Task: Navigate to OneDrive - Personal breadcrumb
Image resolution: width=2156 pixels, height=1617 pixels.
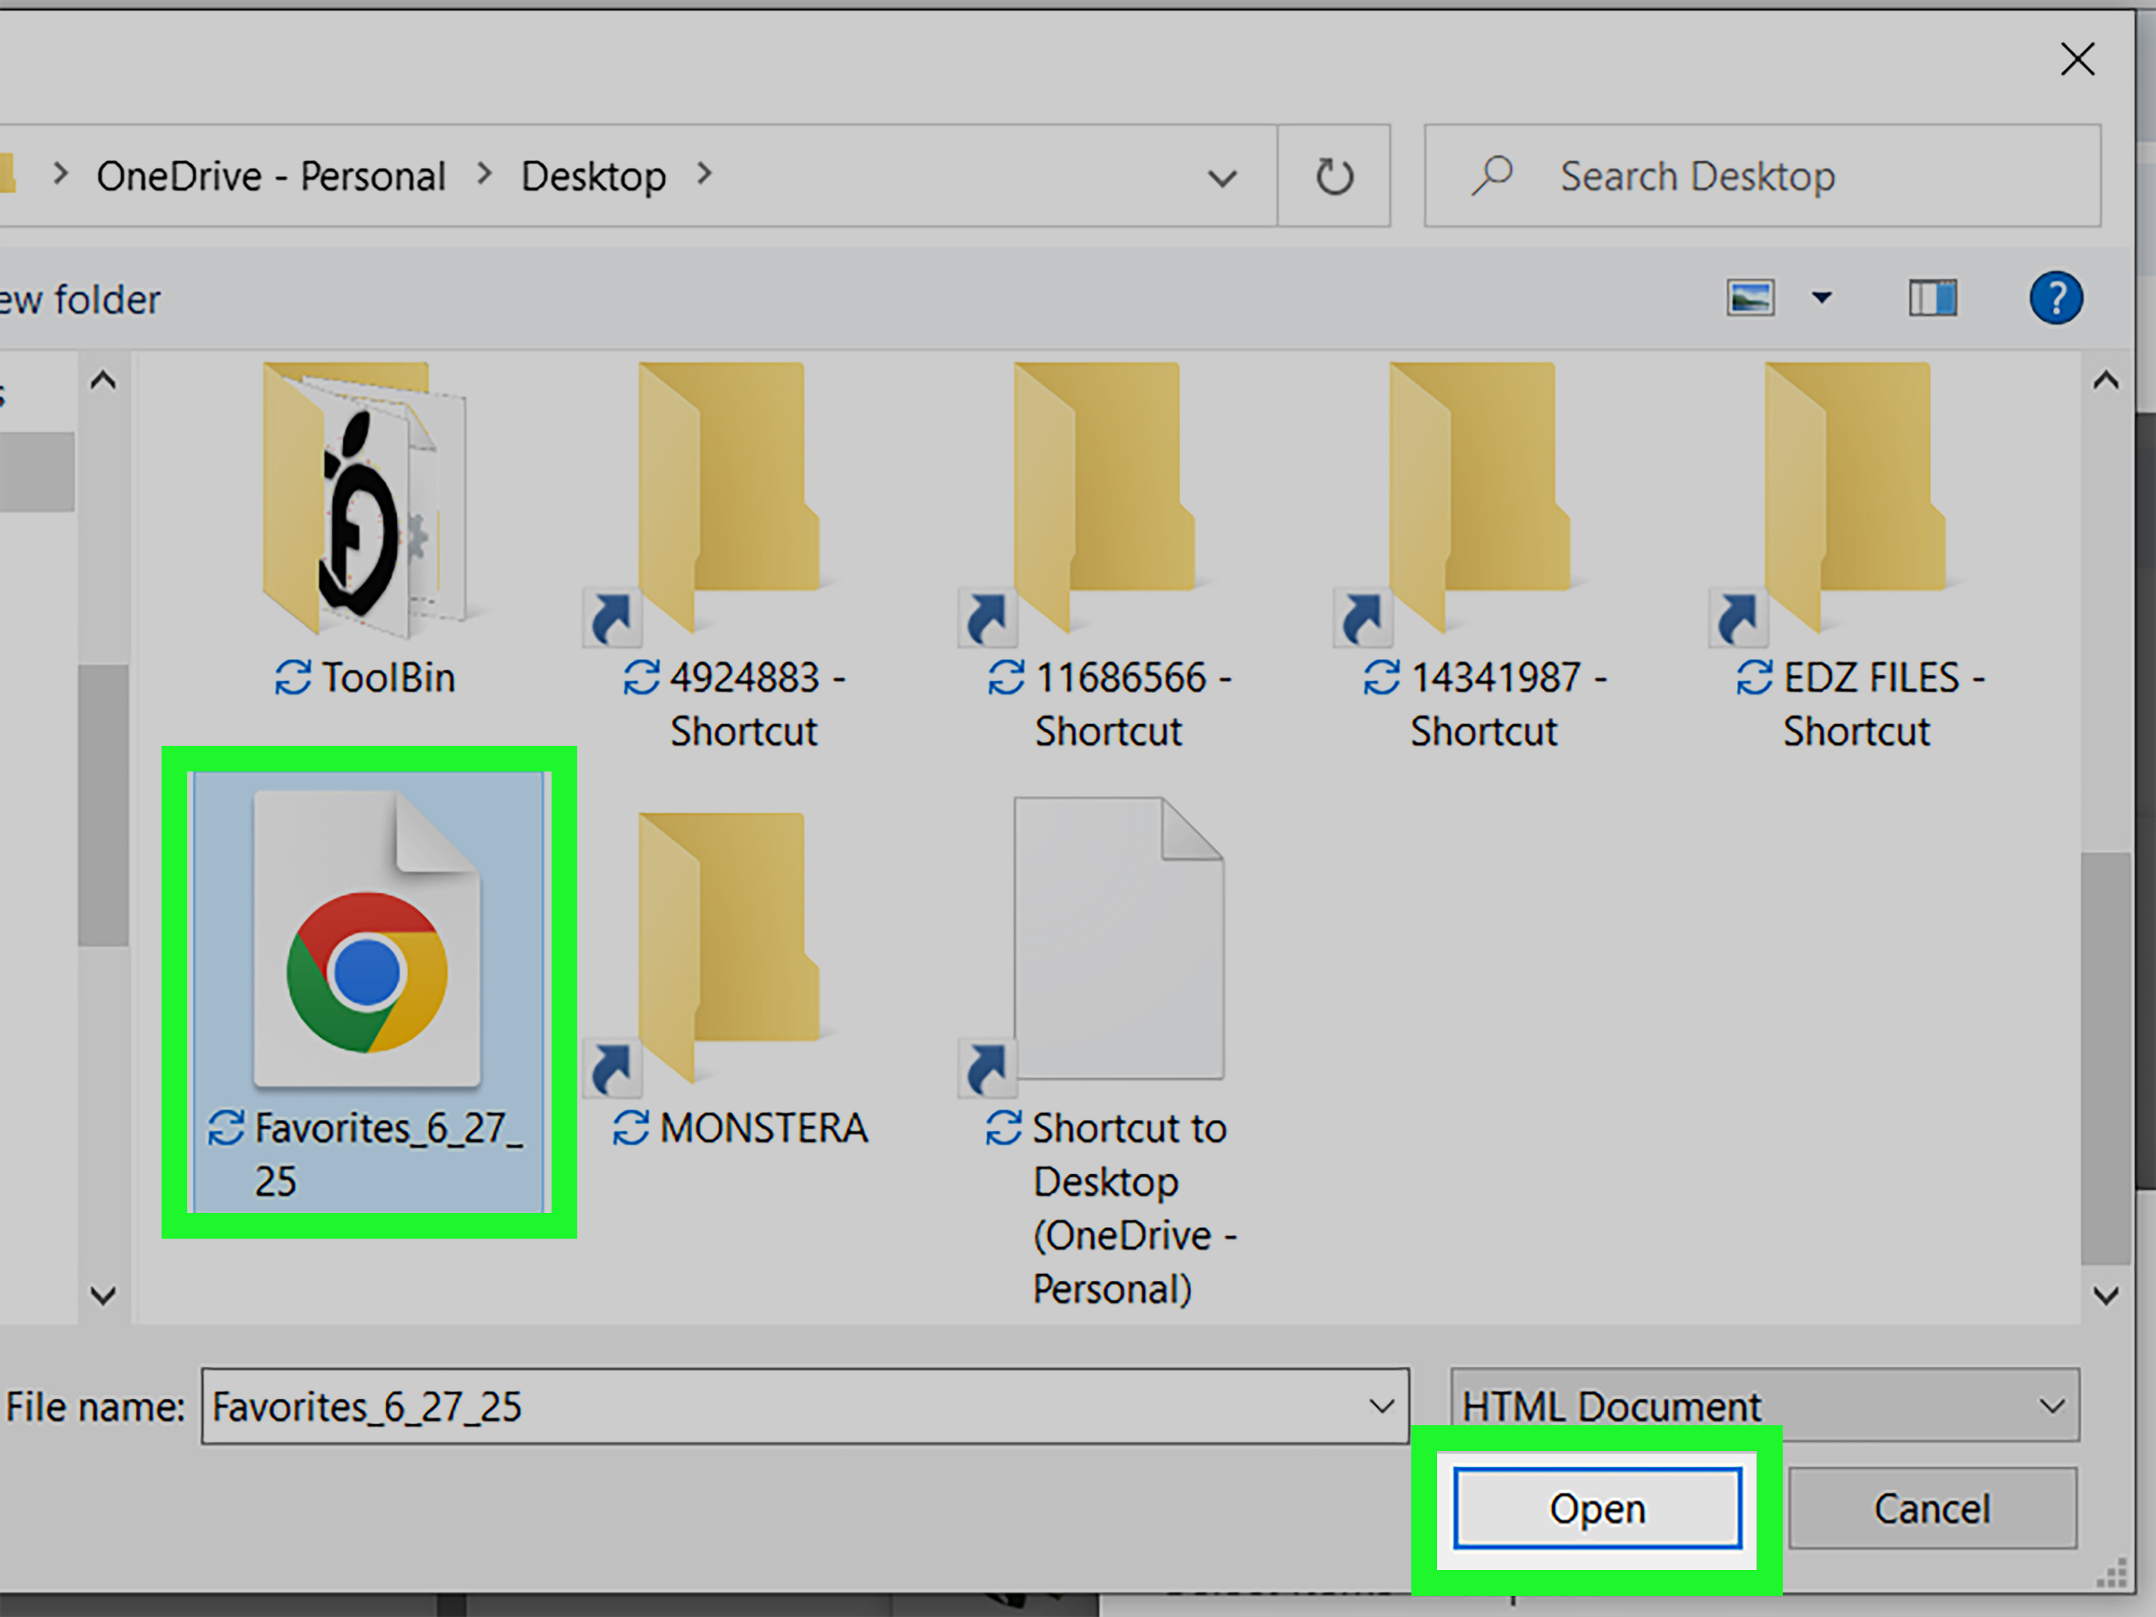Action: pos(271,176)
